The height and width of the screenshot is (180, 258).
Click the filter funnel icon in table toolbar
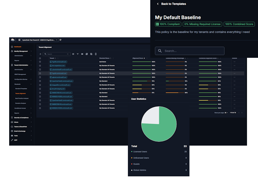[x=77, y=54]
